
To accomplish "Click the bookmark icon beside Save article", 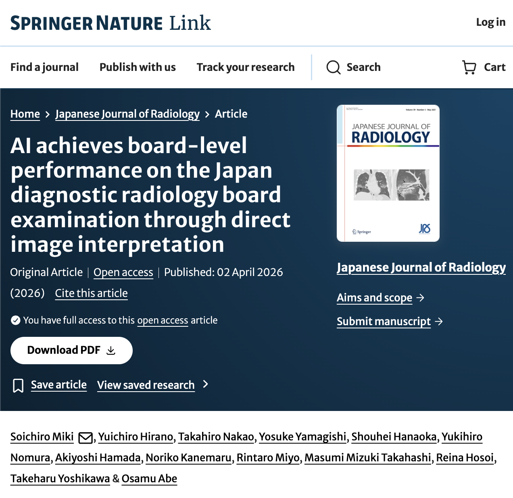I will coord(18,385).
